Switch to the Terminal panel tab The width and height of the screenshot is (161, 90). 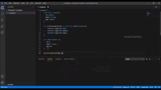coord(58,59)
